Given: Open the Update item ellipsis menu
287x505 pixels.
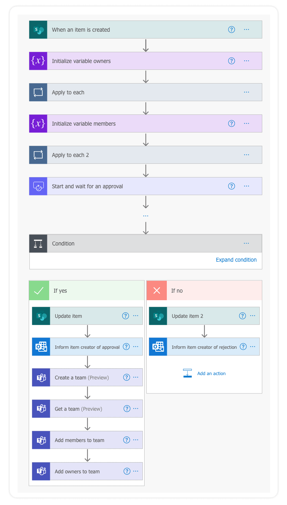Looking at the screenshot, I should pyautogui.click(x=136, y=316).
